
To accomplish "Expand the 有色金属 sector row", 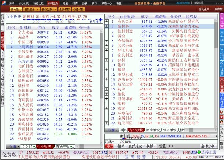I will click(107, 21).
